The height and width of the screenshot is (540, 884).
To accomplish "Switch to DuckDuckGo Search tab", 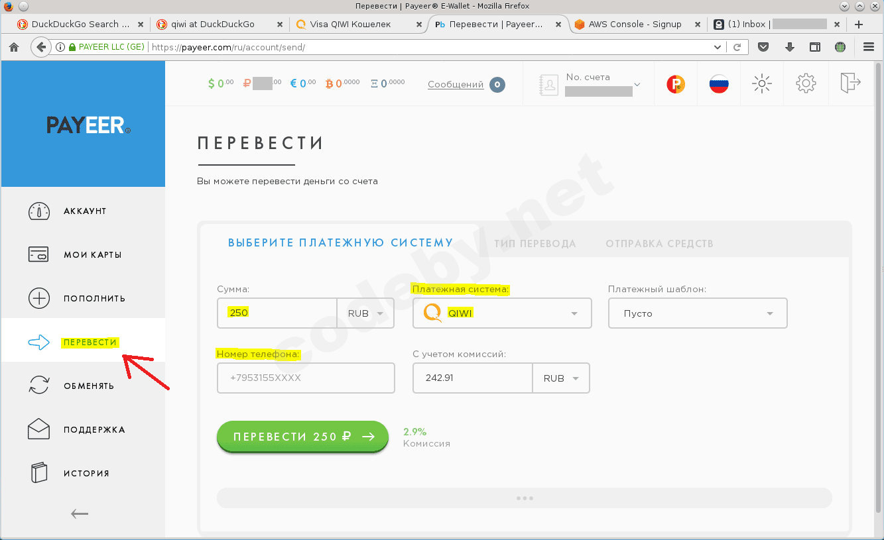I will point(80,25).
